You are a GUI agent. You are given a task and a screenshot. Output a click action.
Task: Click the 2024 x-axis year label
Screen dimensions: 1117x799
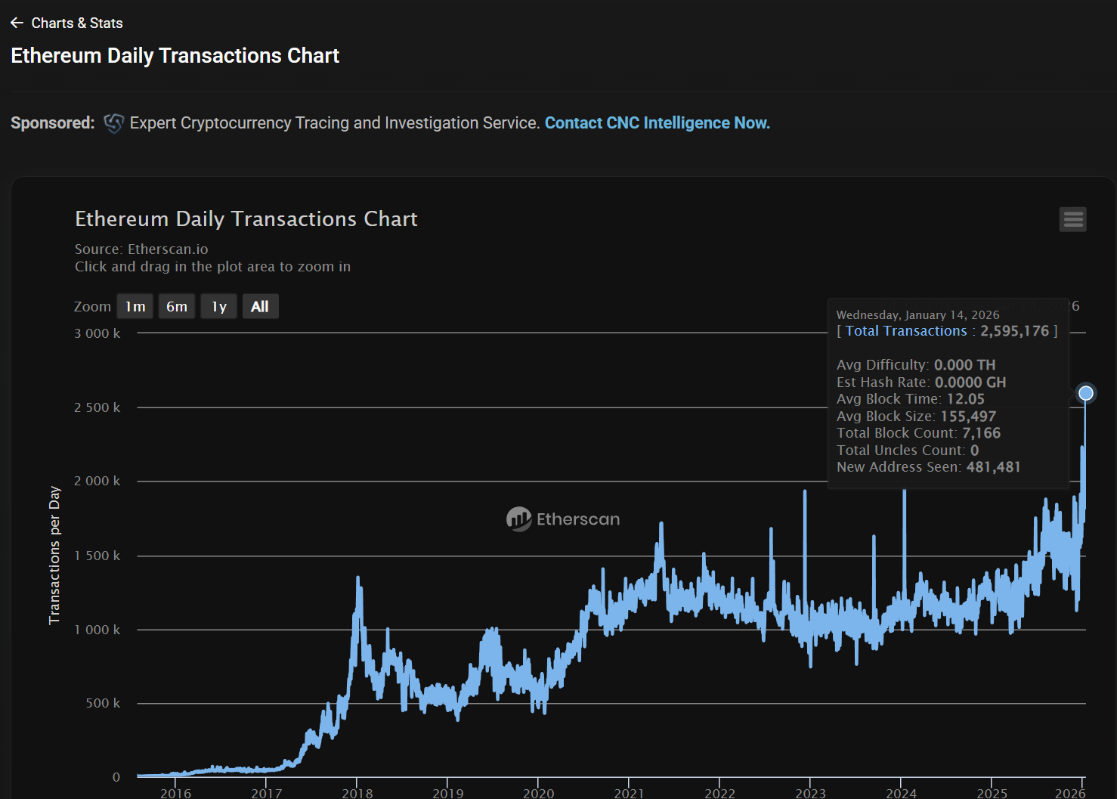(901, 792)
